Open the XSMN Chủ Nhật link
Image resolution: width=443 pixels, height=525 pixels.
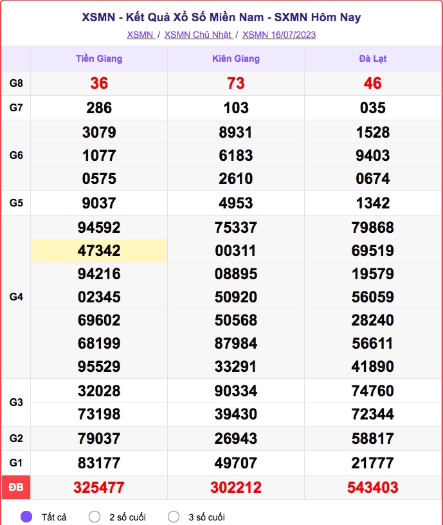pos(199,35)
